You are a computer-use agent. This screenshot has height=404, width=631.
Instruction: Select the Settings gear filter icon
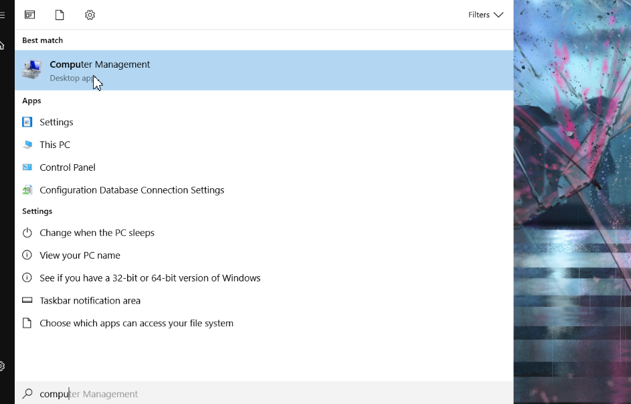[x=90, y=15]
